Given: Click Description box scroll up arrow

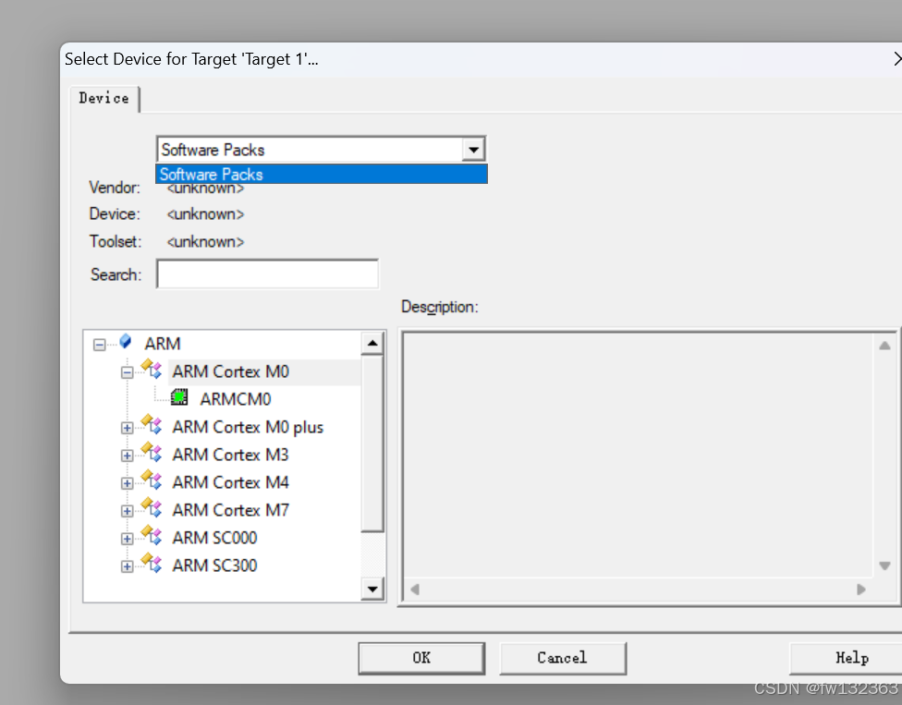Looking at the screenshot, I should pyautogui.click(x=884, y=346).
